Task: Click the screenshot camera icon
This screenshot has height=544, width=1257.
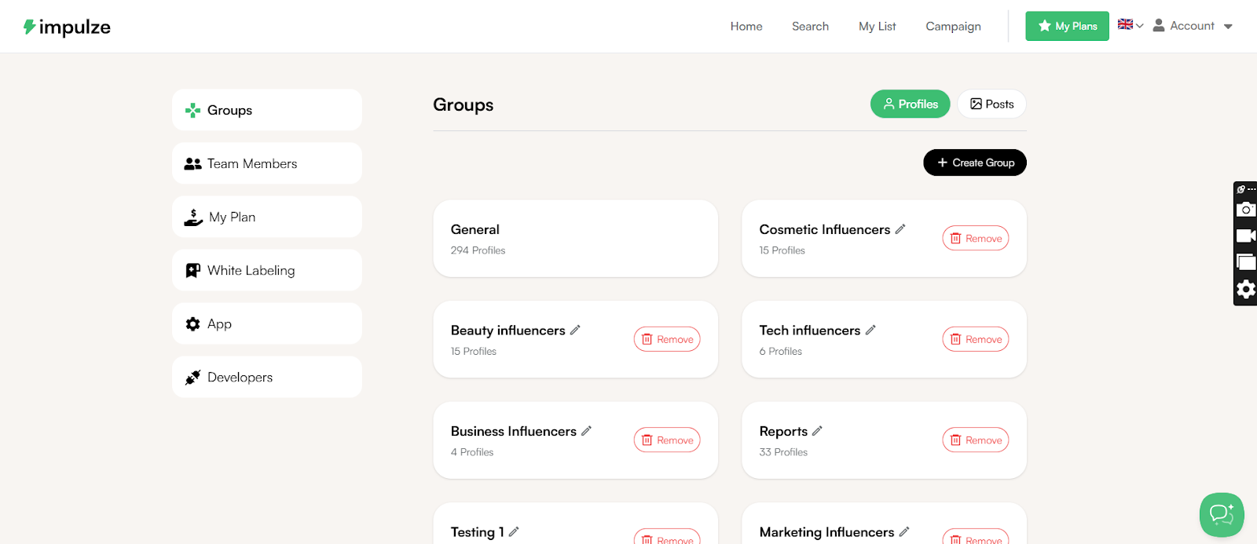Action: (1245, 209)
